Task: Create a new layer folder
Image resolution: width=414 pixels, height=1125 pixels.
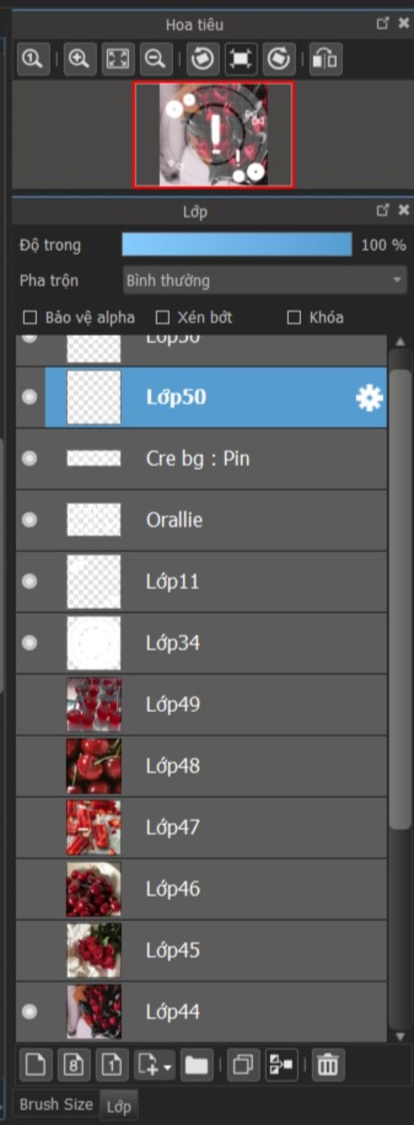Action: pyautogui.click(x=197, y=1065)
